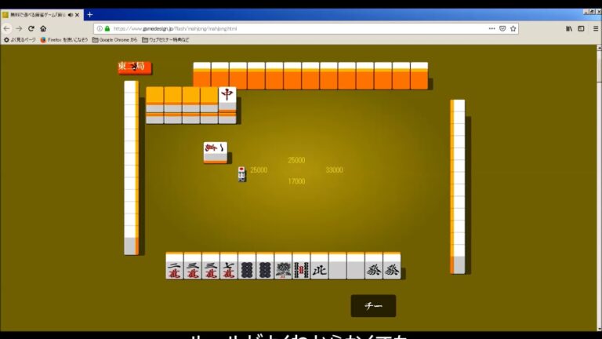Click the browser forward arrow
The image size is (602, 339).
pos(19,28)
